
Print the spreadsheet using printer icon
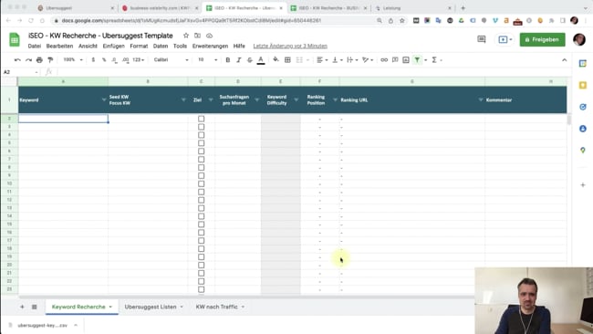[x=39, y=59]
